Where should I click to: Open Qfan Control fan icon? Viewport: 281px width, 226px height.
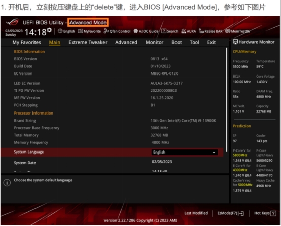click(x=117, y=31)
